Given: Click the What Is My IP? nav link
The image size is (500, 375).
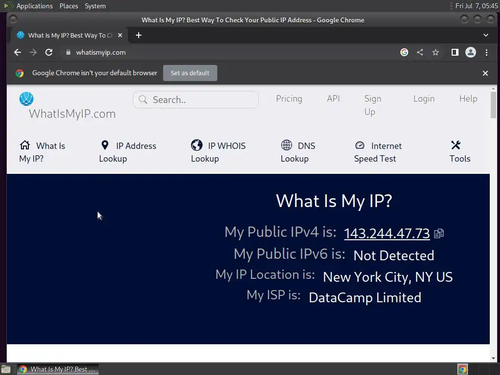Looking at the screenshot, I should (x=42, y=152).
